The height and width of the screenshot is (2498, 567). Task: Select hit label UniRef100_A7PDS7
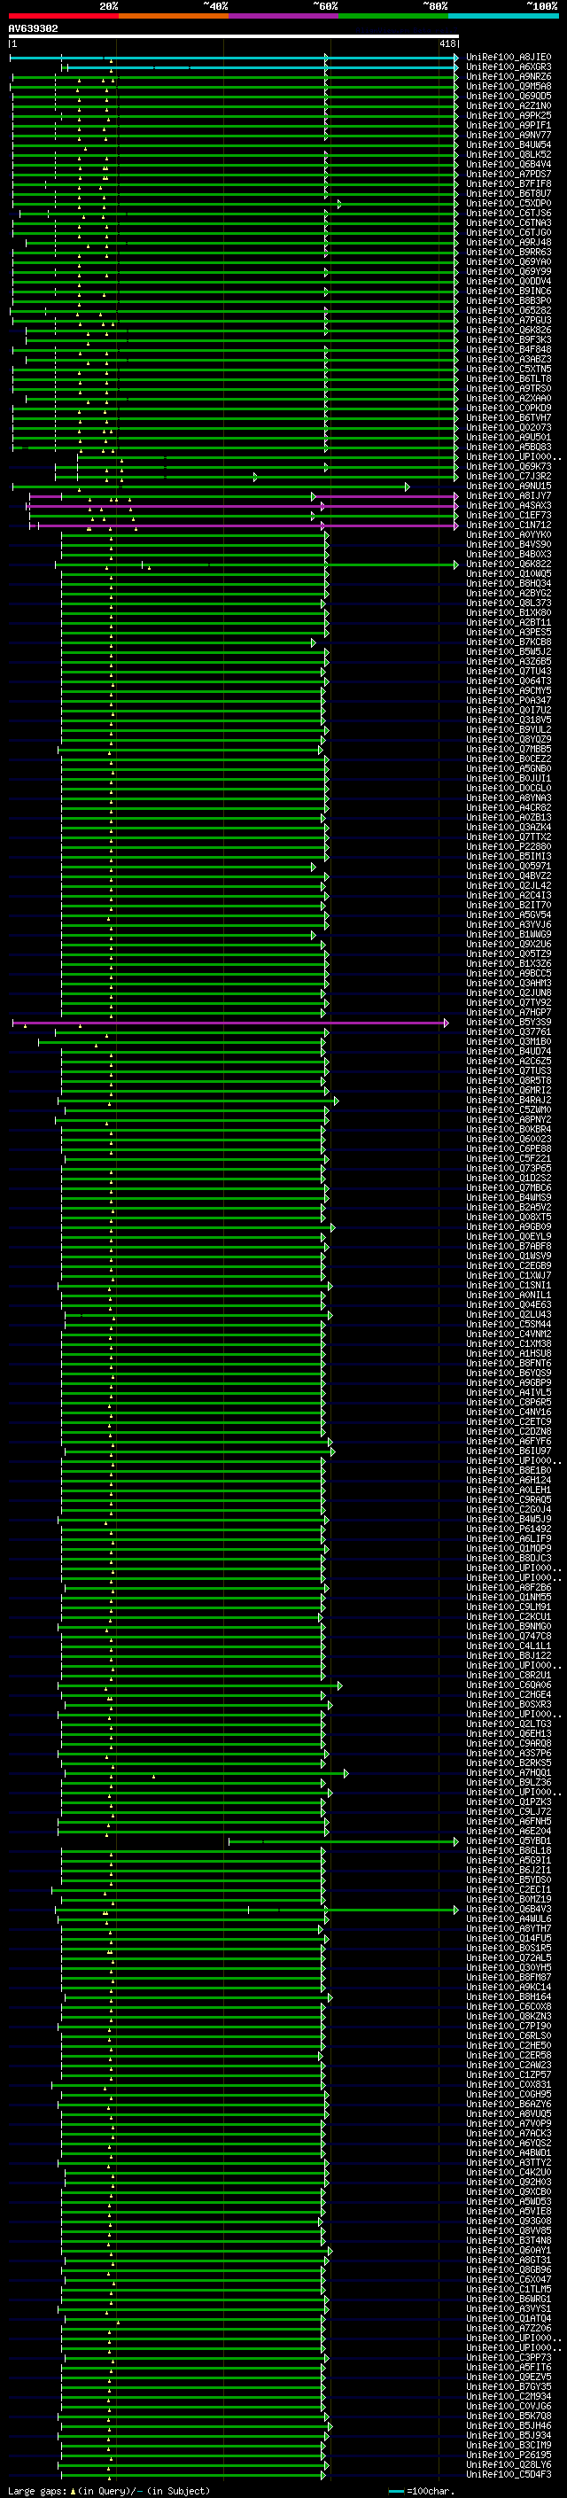(509, 175)
